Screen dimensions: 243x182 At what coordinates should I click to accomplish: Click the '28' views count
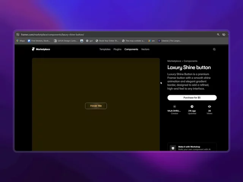(x=209, y=111)
